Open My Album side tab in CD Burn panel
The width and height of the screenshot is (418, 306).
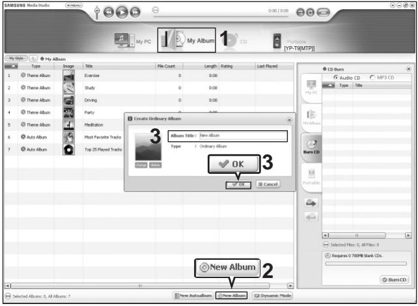(311, 118)
